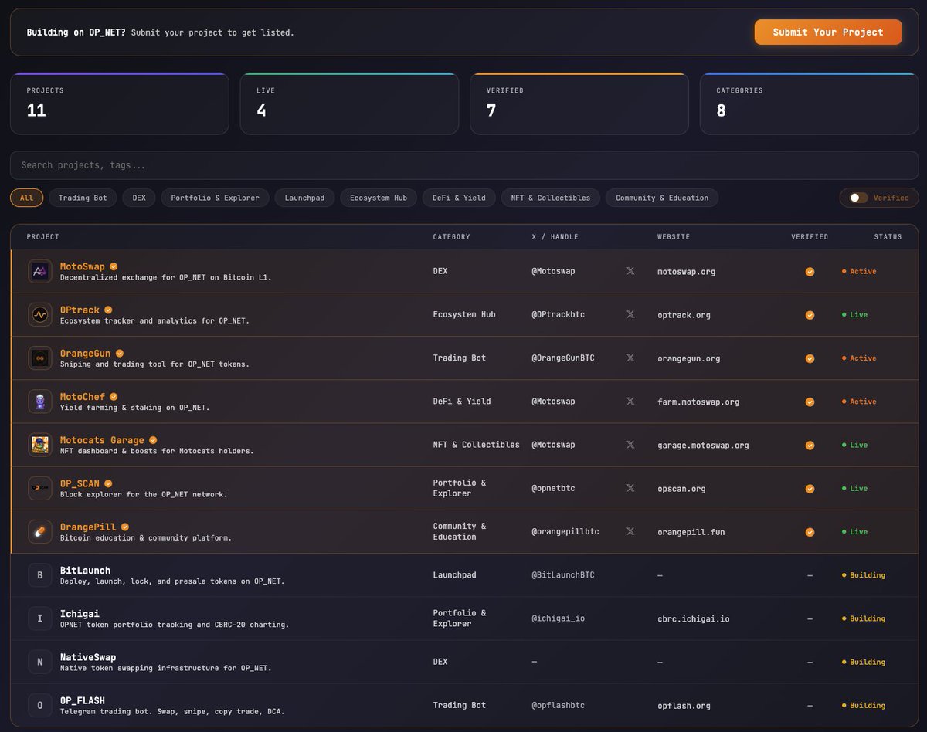The height and width of the screenshot is (732, 927).
Task: Click the MotoSwap project logo icon
Action: pyautogui.click(x=40, y=271)
